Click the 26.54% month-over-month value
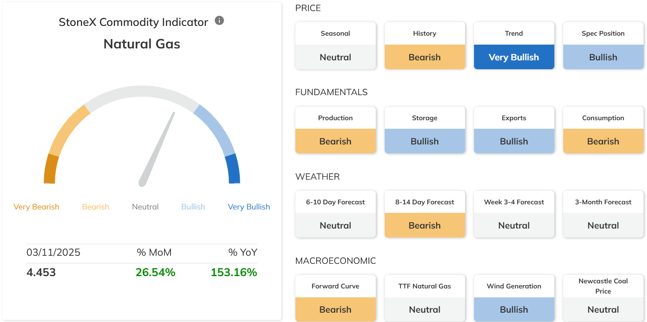 156,272
